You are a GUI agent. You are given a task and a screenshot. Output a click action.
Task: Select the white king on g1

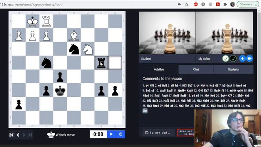click(x=33, y=21)
